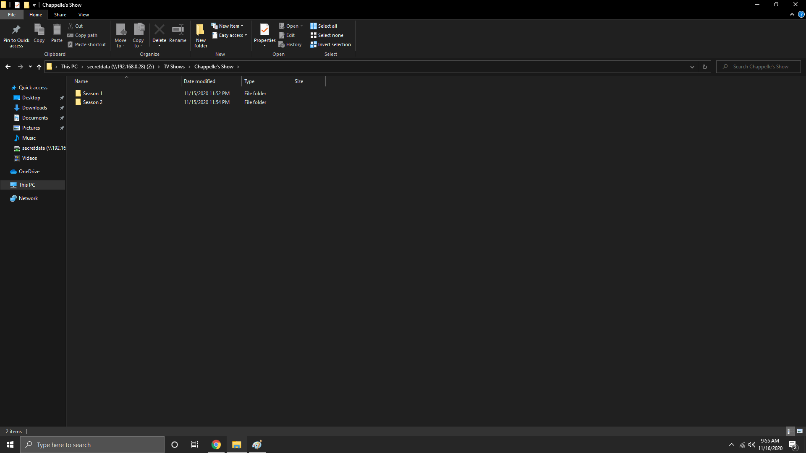This screenshot has height=453, width=806.
Task: Go forward in navigation history
Action: point(20,67)
